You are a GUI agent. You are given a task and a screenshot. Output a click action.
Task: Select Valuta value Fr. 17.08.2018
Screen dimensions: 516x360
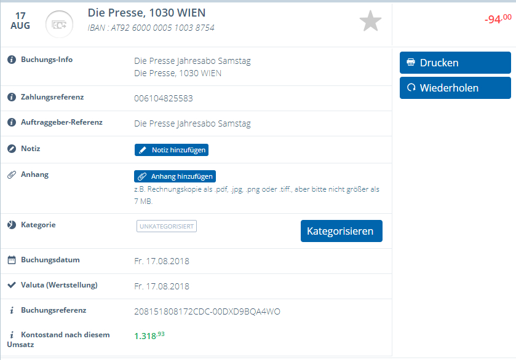(162, 286)
